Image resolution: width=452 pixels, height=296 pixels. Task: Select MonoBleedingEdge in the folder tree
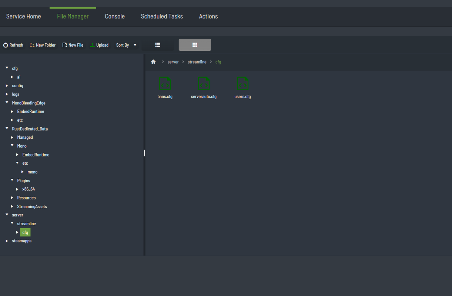(29, 103)
